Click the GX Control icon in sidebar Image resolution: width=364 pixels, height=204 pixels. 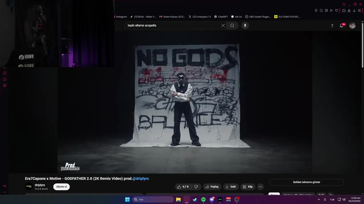pyautogui.click(x=5, y=186)
